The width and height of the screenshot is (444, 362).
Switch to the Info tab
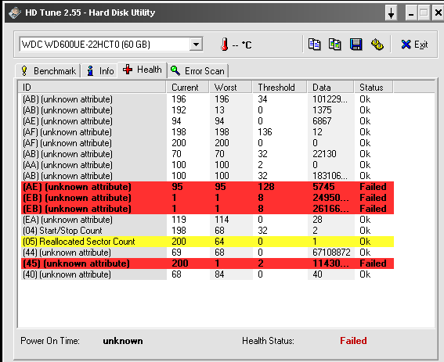100,70
